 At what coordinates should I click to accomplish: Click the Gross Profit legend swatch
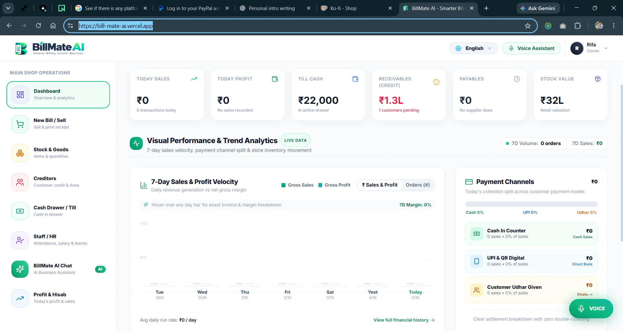coord(320,185)
